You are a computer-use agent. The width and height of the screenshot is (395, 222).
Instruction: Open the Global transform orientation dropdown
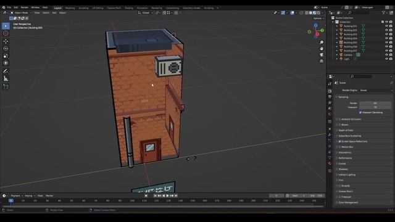tap(146, 12)
